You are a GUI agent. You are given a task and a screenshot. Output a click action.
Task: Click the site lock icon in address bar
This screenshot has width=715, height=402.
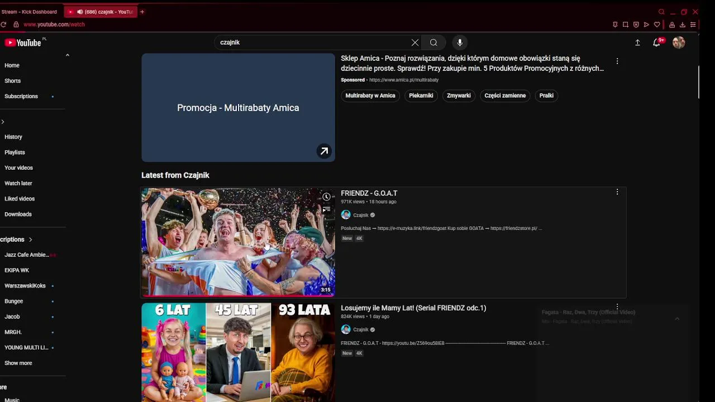click(16, 25)
